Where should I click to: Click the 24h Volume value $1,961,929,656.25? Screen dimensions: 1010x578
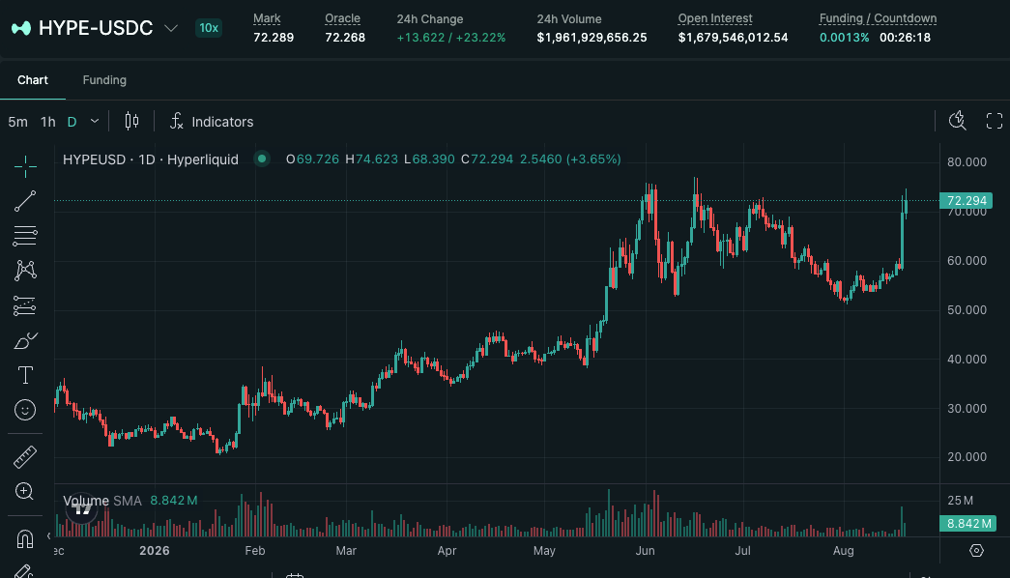click(x=592, y=38)
